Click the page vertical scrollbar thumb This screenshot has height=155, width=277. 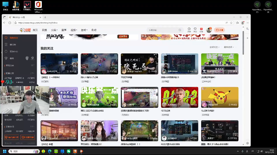coord(243,43)
